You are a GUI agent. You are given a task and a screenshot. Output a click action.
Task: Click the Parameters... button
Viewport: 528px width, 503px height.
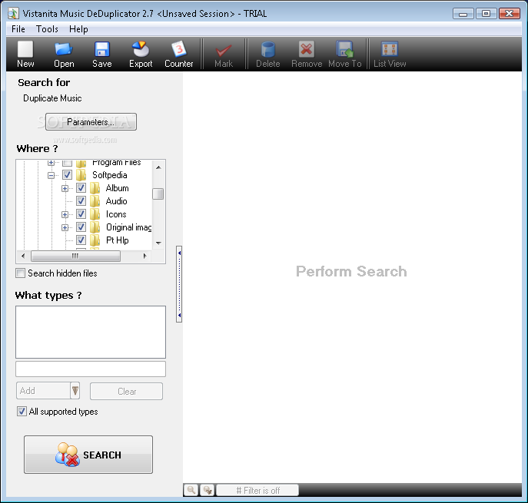point(91,122)
